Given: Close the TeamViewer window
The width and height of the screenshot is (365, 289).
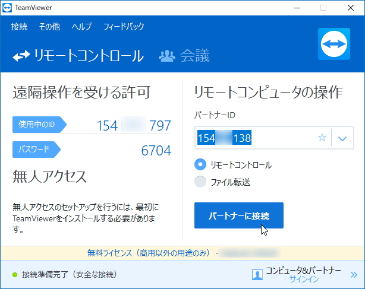Looking at the screenshot, I should (x=351, y=8).
